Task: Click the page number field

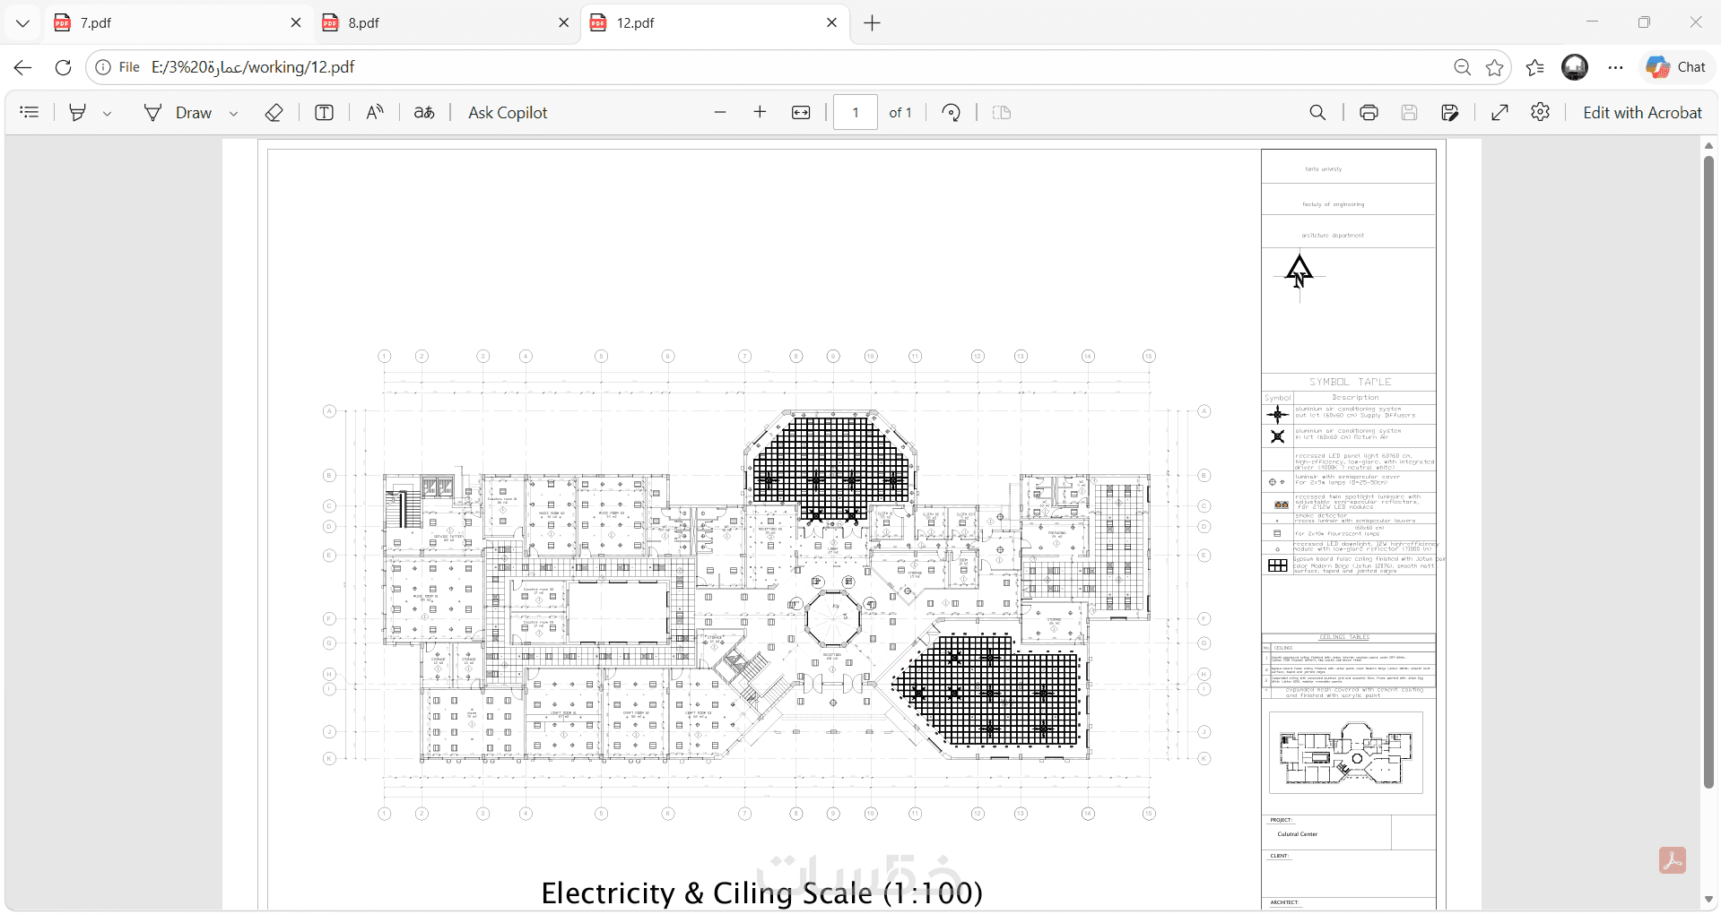Action: click(x=856, y=112)
